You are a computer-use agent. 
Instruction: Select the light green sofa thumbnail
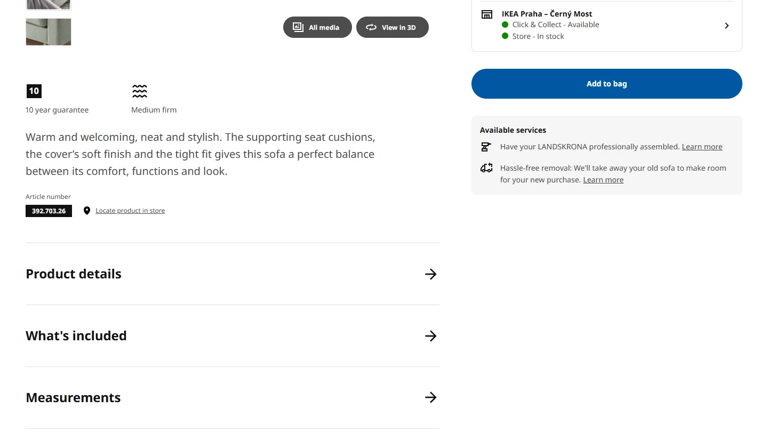[49, 32]
